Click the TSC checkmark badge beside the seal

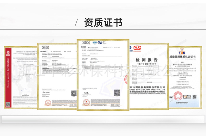click(187, 97)
